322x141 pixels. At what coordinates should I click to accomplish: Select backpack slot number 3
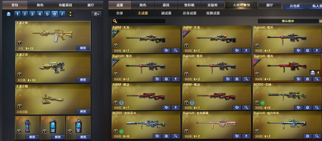coord(32,14)
